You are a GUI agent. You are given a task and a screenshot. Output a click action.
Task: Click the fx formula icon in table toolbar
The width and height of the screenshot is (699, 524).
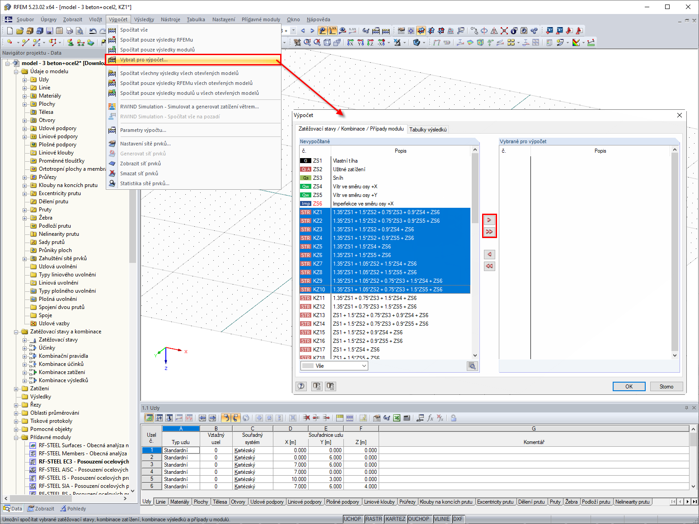(x=430, y=418)
